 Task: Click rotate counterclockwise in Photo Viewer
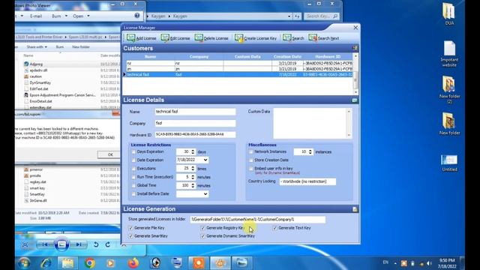(96, 244)
